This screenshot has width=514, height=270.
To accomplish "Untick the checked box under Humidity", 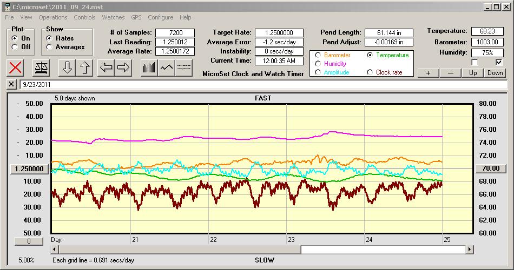I will [x=499, y=62].
